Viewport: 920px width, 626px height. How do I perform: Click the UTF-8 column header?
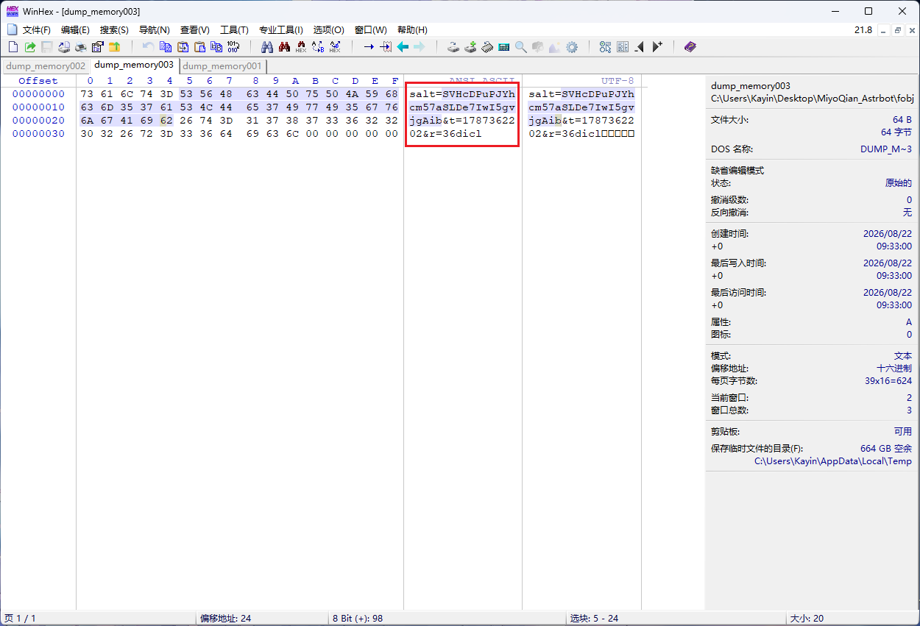point(617,81)
